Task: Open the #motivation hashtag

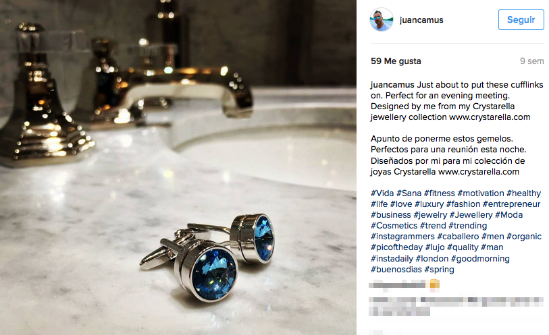Action: coord(480,193)
